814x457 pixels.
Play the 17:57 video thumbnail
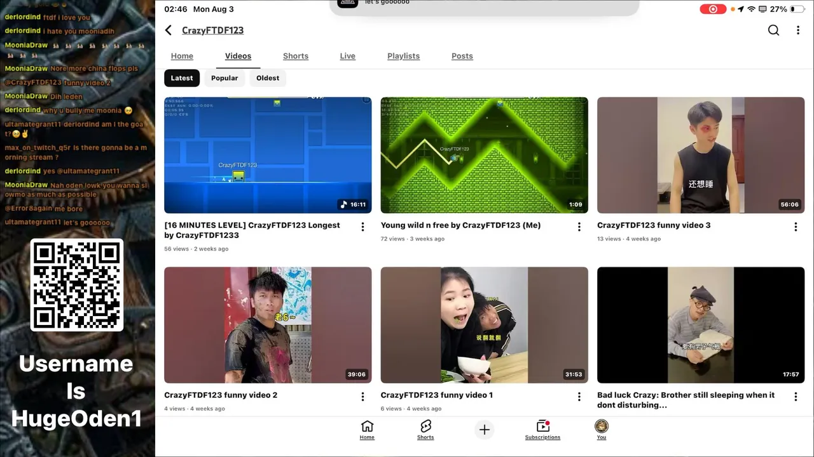point(701,325)
